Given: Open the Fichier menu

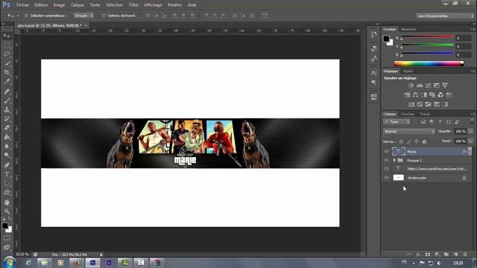Looking at the screenshot, I should pyautogui.click(x=23, y=5).
